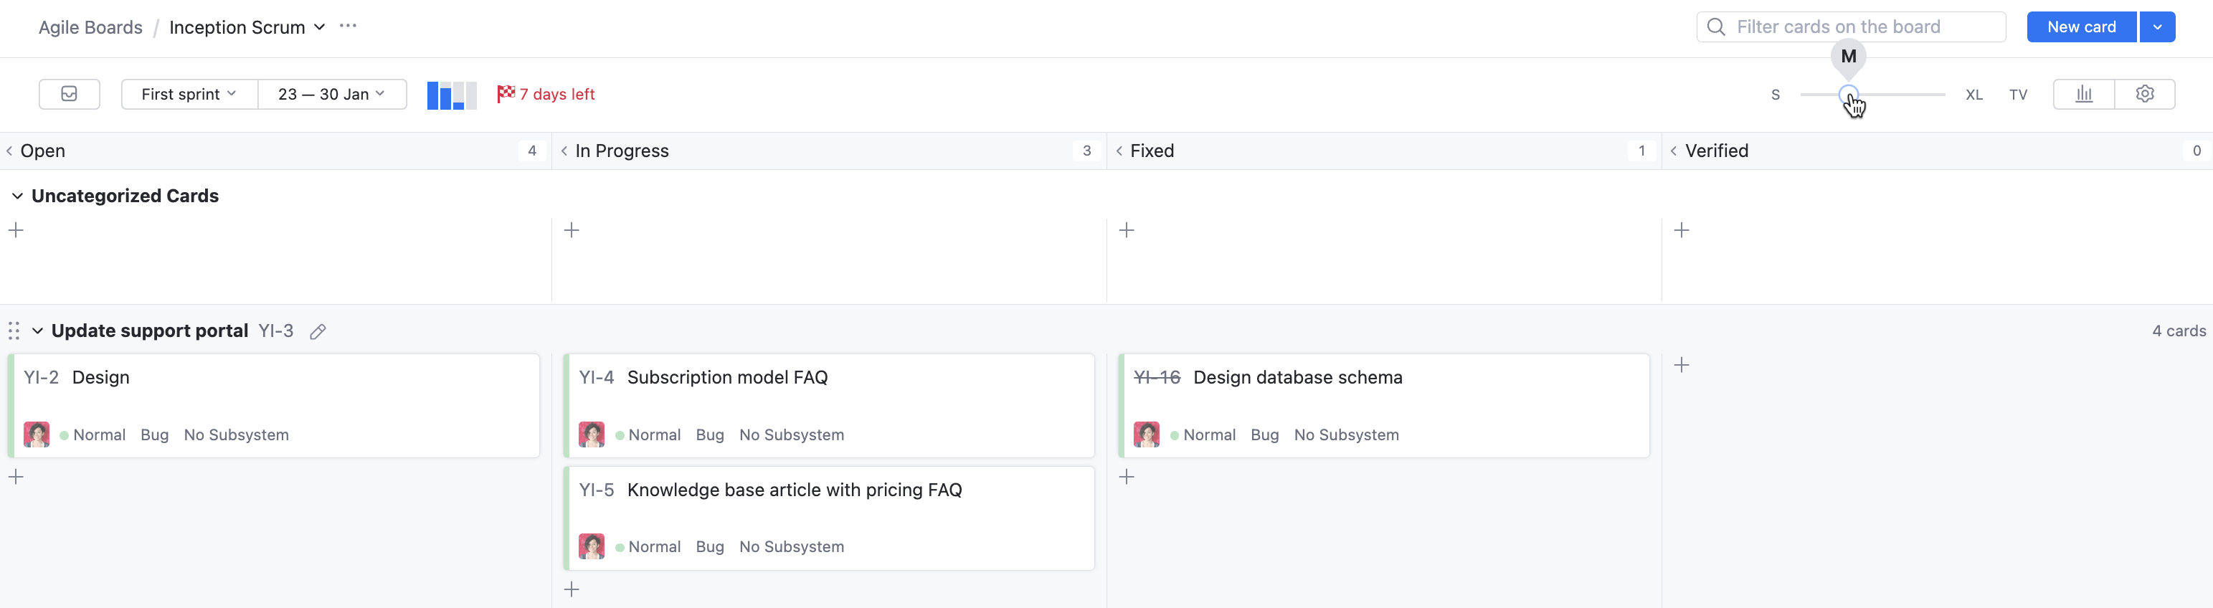Open the First sprint dropdown

coord(189,95)
